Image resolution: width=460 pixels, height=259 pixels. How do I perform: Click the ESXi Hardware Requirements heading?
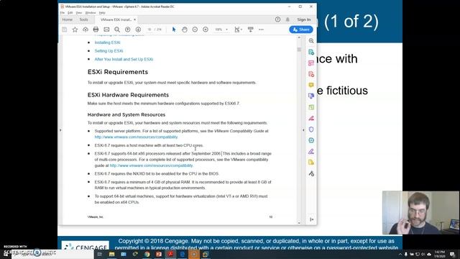(x=128, y=95)
